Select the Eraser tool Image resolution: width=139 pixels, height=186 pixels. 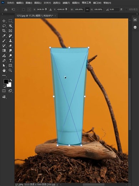click(10, 46)
